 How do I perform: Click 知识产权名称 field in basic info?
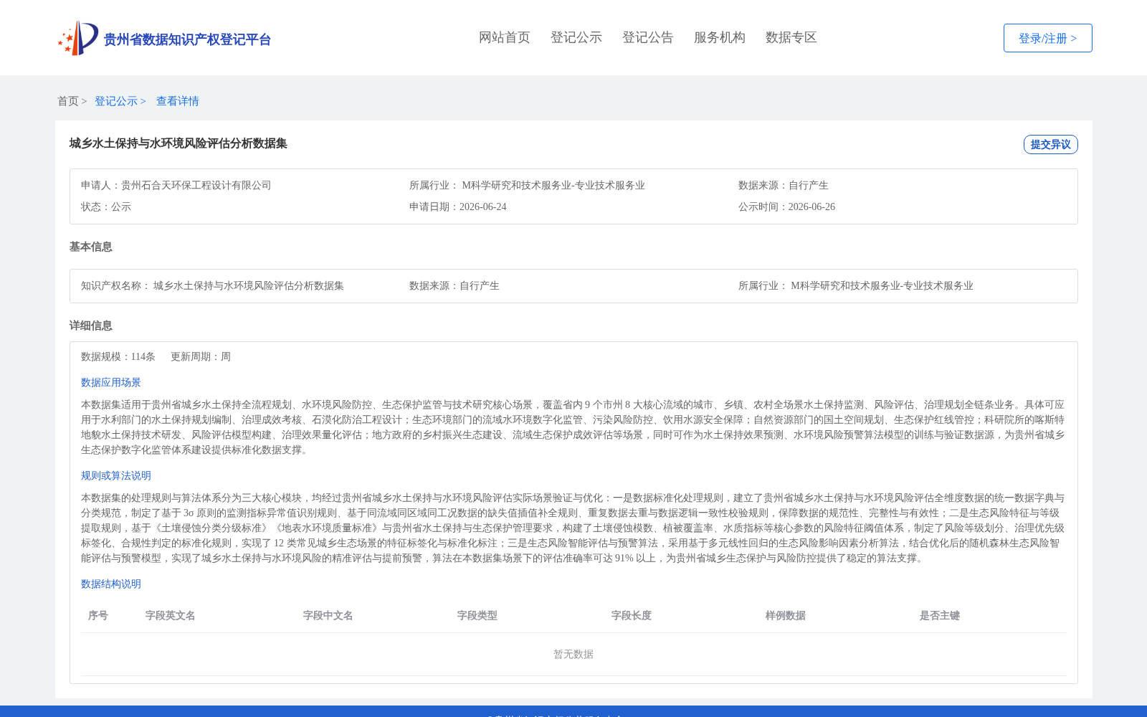pyautogui.click(x=212, y=285)
